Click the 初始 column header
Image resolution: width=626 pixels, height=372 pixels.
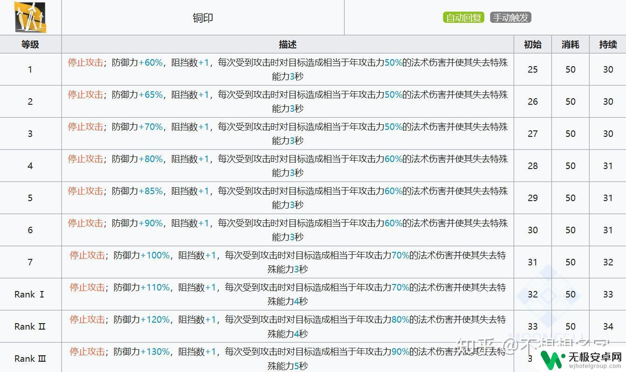point(532,44)
